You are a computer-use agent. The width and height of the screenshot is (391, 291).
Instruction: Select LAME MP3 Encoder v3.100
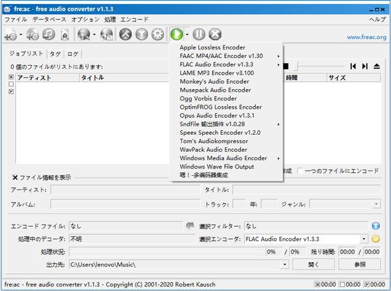pyautogui.click(x=216, y=73)
